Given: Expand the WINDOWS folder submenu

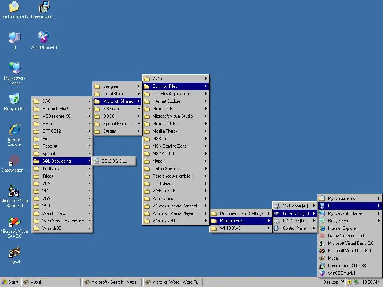Looking at the screenshot, I should coord(241,228).
